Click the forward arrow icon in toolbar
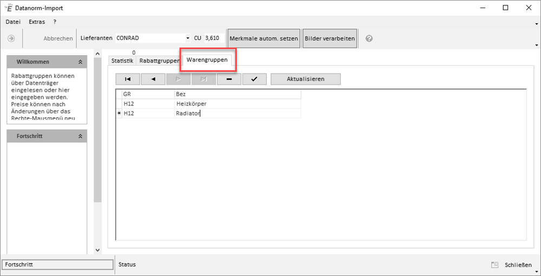This screenshot has width=541, height=276. click(11, 39)
